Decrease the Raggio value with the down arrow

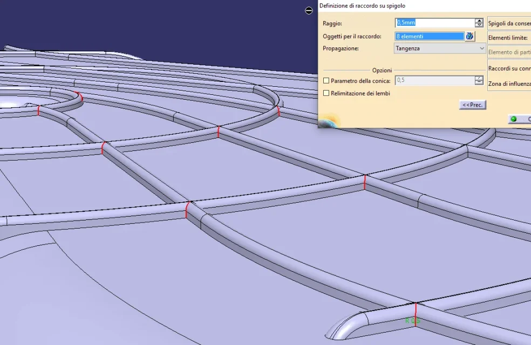[479, 25]
